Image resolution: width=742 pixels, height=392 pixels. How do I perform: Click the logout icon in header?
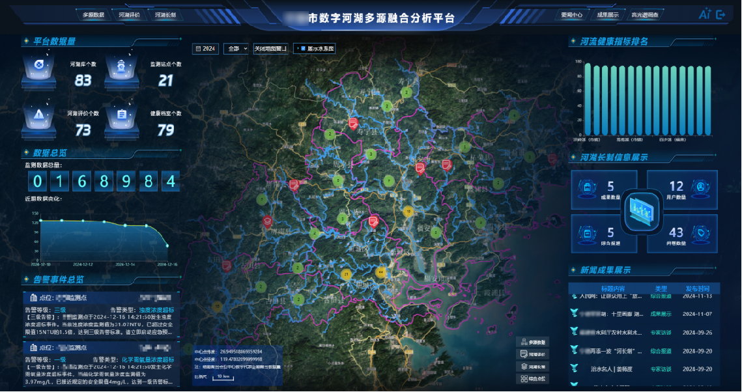721,14
